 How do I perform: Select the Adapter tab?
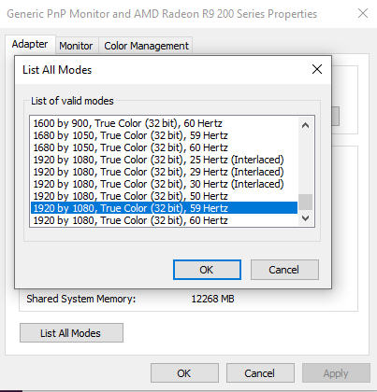click(x=30, y=44)
